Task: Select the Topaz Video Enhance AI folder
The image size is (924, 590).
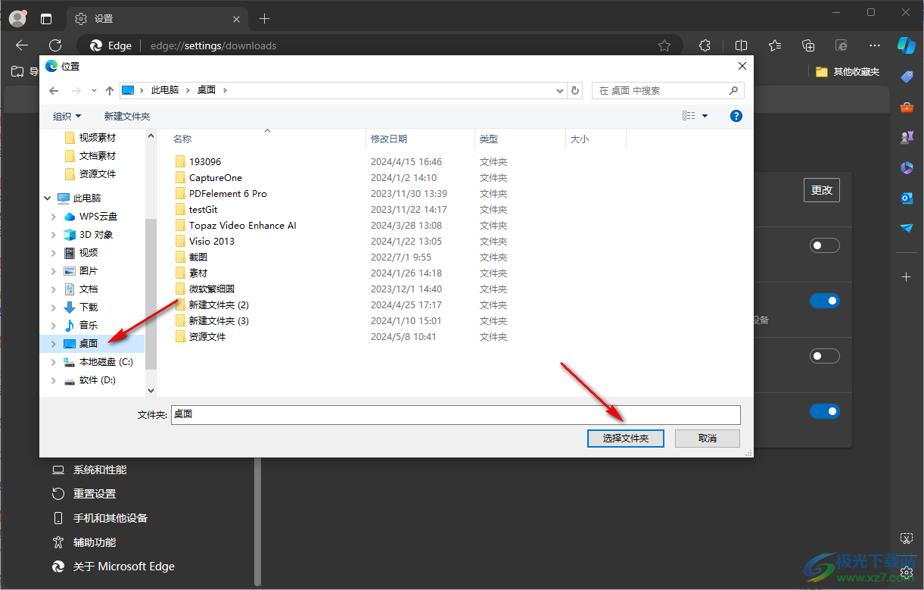Action: pyautogui.click(x=243, y=225)
